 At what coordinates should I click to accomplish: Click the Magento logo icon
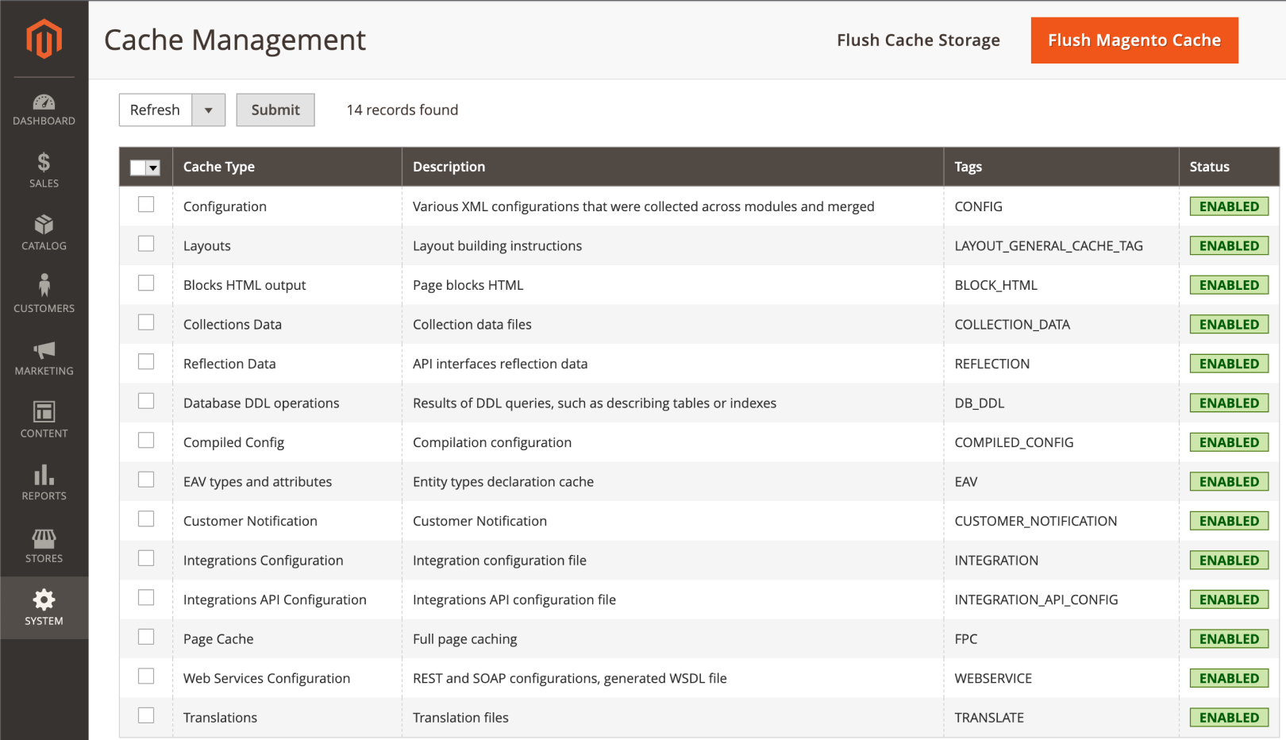pos(44,39)
